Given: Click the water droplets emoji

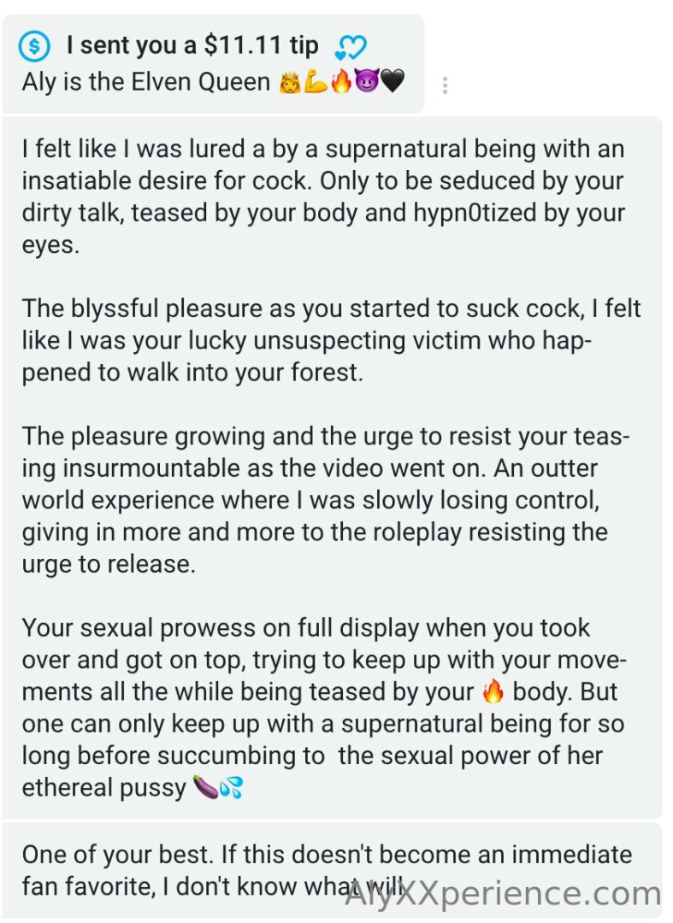Looking at the screenshot, I should (231, 787).
